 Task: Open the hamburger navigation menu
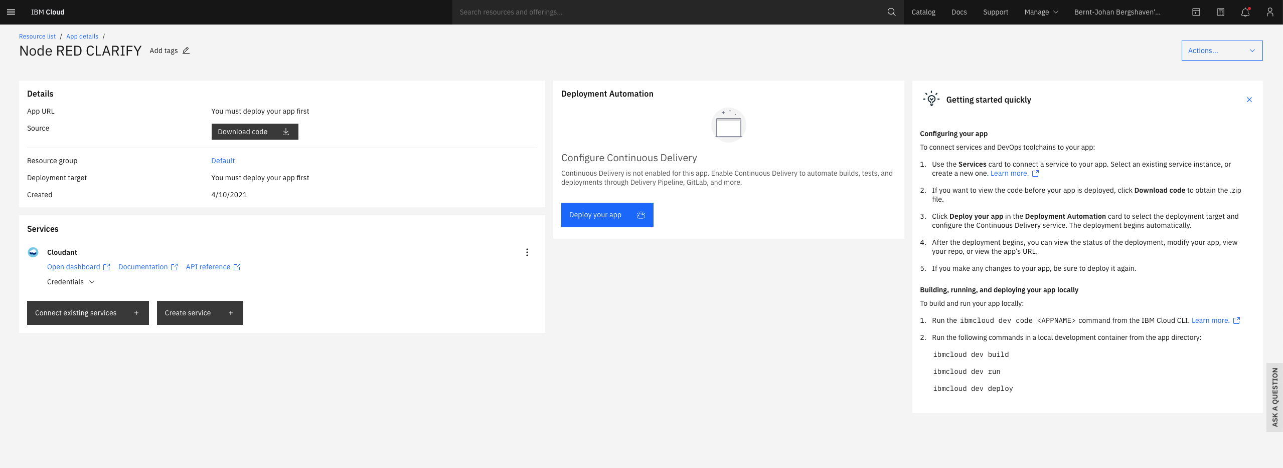tap(11, 12)
